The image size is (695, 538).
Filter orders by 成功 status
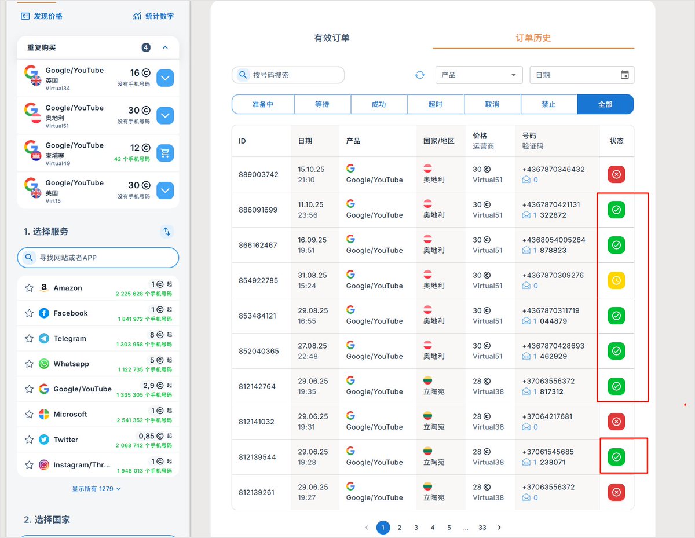[x=379, y=104]
